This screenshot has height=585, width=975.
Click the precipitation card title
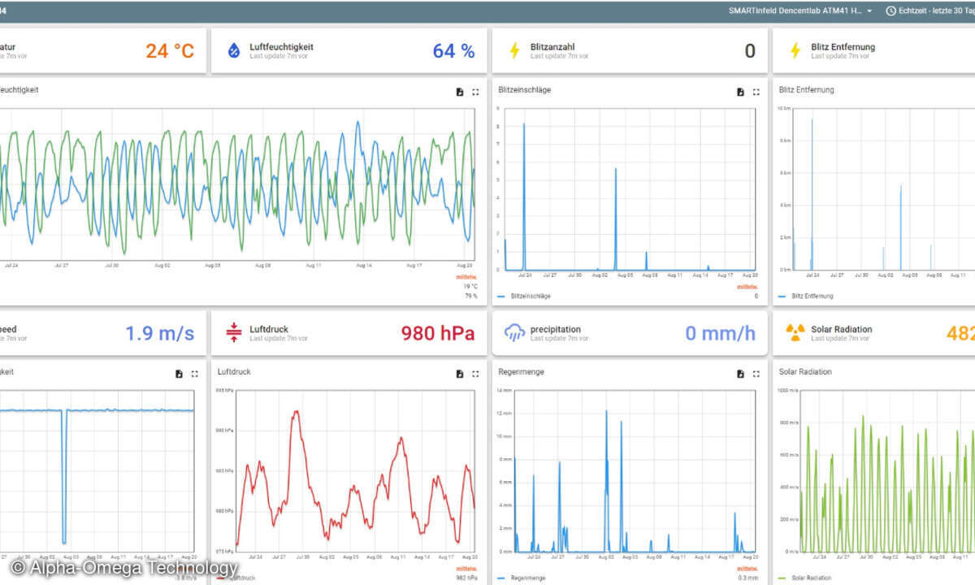[555, 329]
